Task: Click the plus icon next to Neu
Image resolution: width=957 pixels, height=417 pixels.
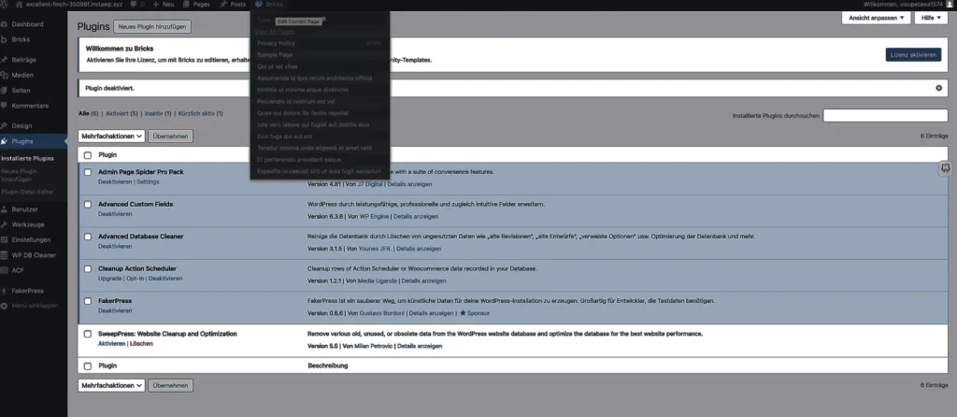Action: pyautogui.click(x=156, y=5)
